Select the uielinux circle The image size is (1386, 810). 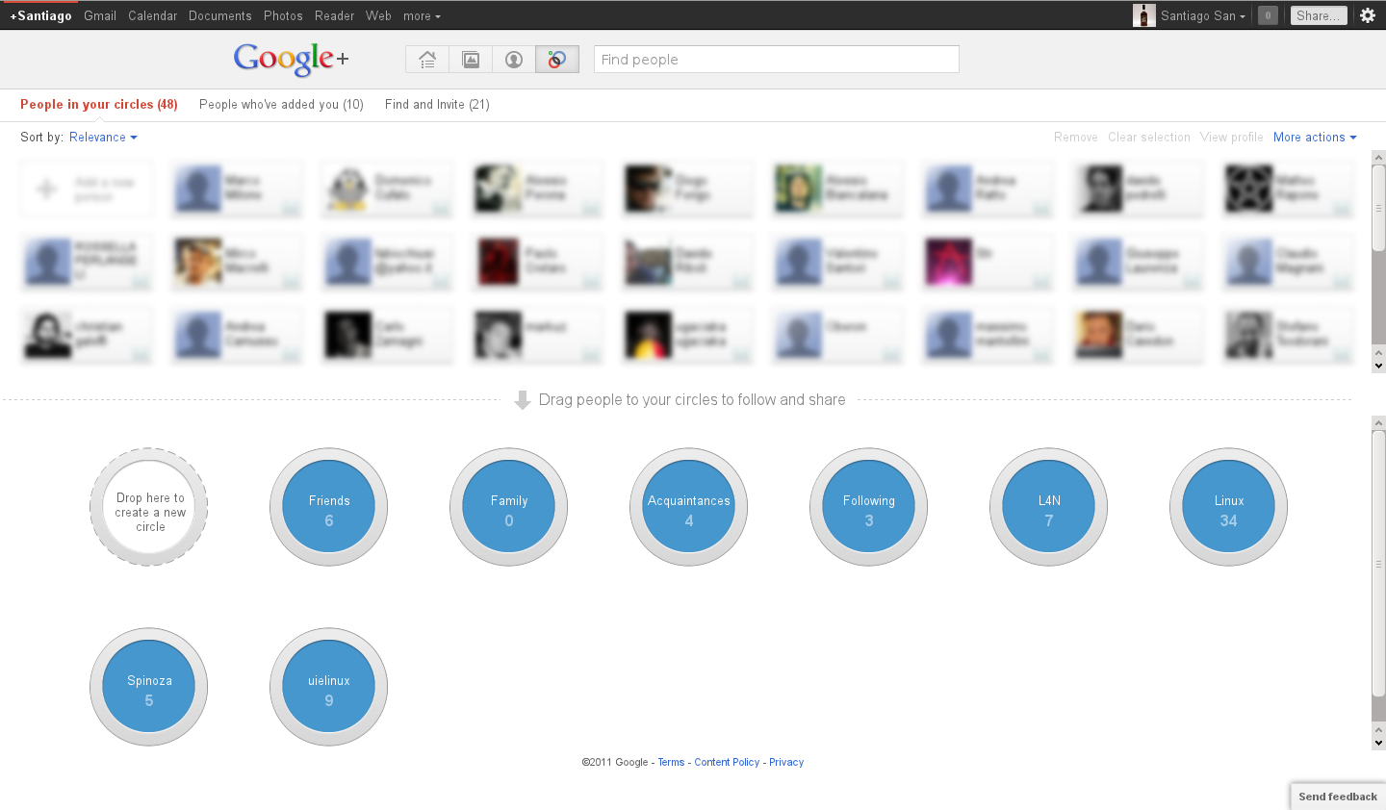coord(329,687)
